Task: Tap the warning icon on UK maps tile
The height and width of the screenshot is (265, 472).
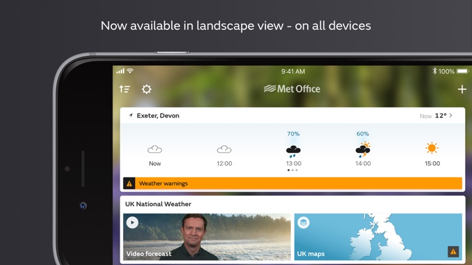Action: 453,252
